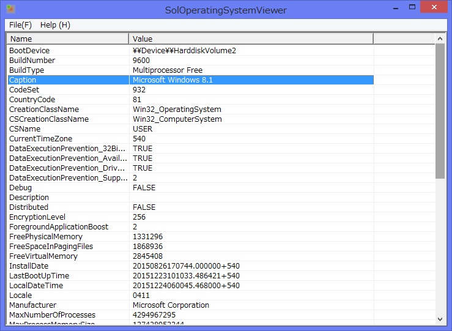Minimize the SolOperatingSystemViewer window
Viewport: 452px width, 331px height.
(396, 7)
